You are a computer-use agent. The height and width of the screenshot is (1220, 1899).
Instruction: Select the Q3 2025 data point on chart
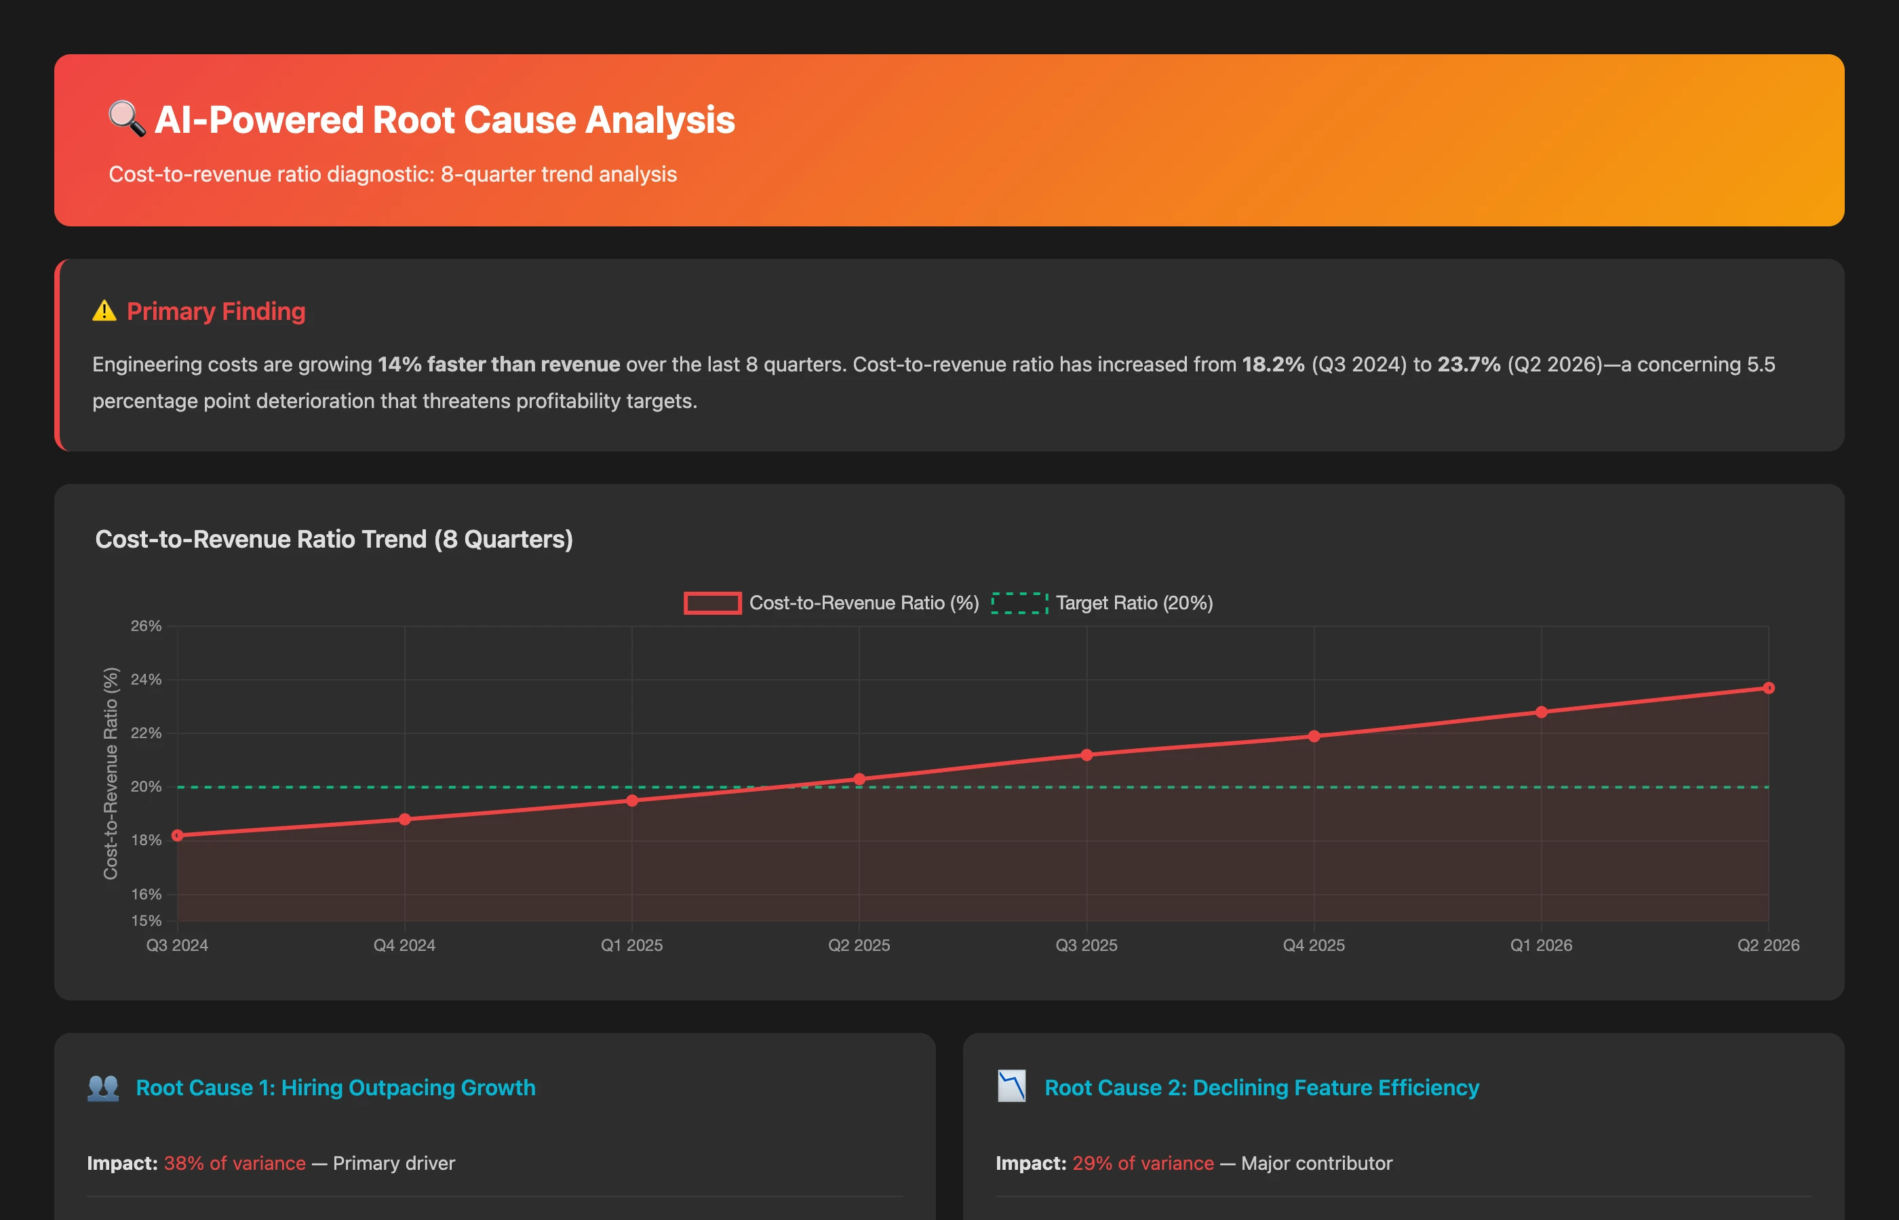tap(1086, 755)
